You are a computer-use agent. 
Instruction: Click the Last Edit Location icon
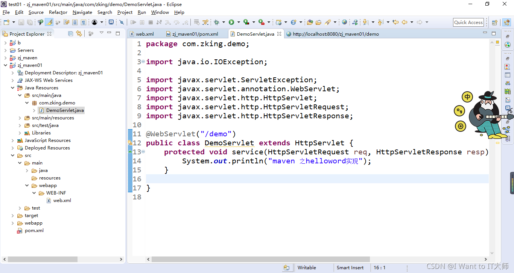(x=395, y=23)
